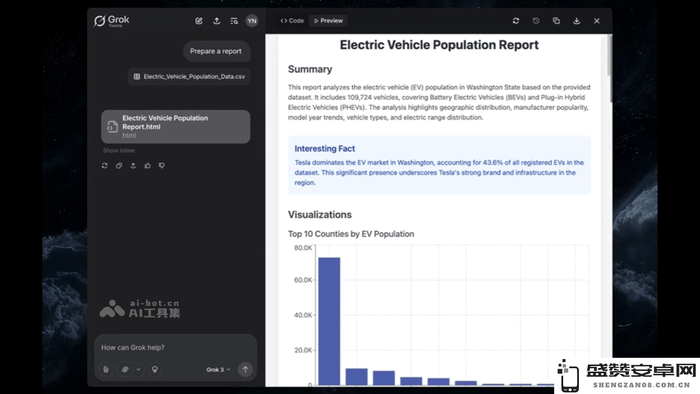
Task: Open the Grok 3 model dropdown
Action: (x=218, y=369)
